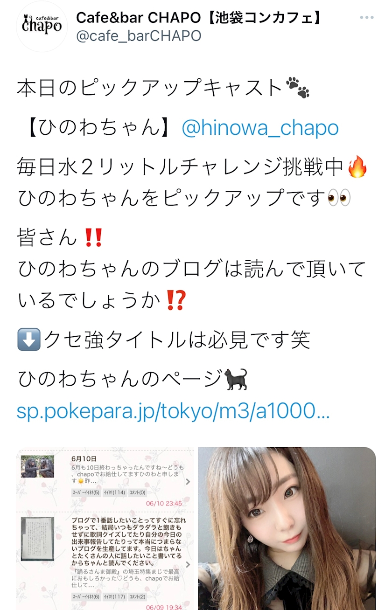Click the fire emoji after 挑戦中

click(358, 167)
